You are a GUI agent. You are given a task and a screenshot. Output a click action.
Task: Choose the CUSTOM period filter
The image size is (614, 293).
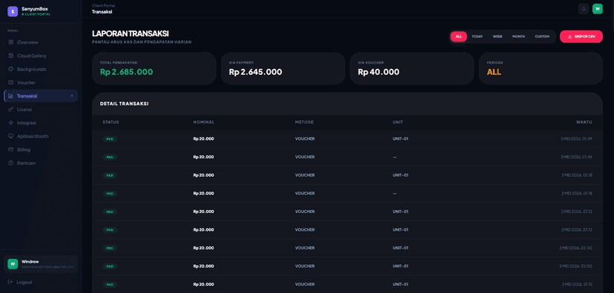point(542,36)
